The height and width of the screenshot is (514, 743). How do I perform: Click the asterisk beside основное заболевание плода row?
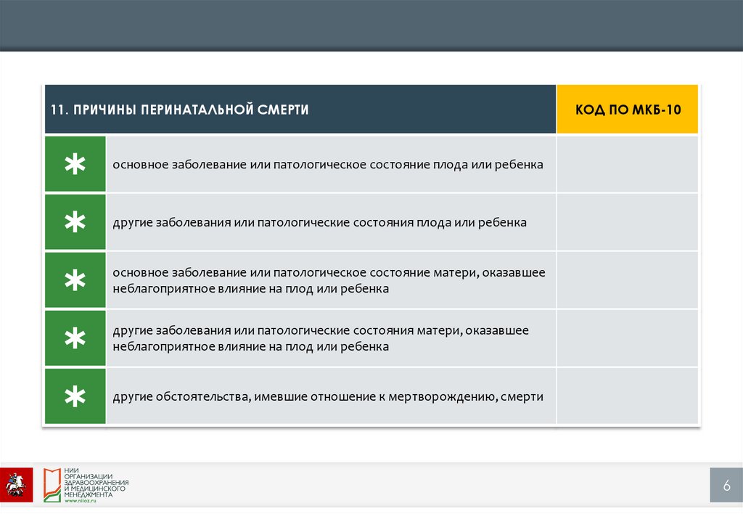75,165
